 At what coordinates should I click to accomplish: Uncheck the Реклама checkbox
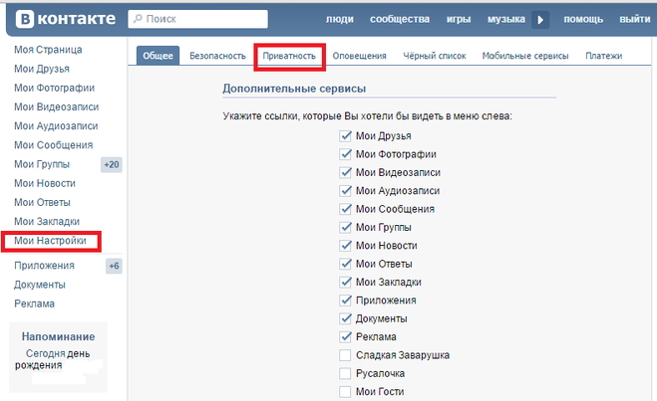point(346,336)
